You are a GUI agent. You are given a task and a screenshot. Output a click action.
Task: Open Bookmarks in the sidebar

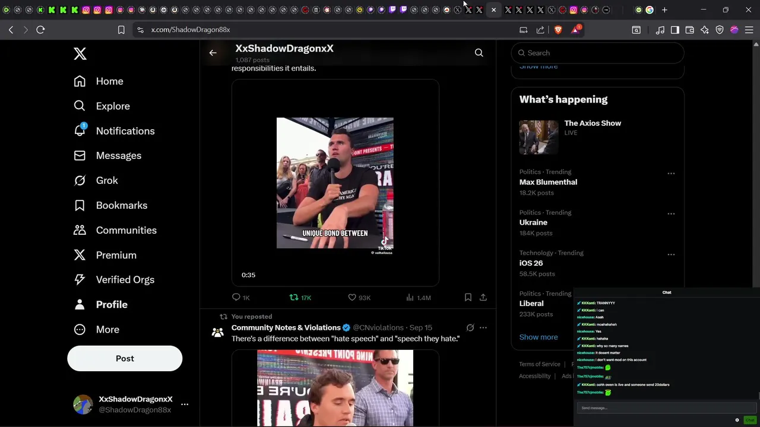(110, 205)
